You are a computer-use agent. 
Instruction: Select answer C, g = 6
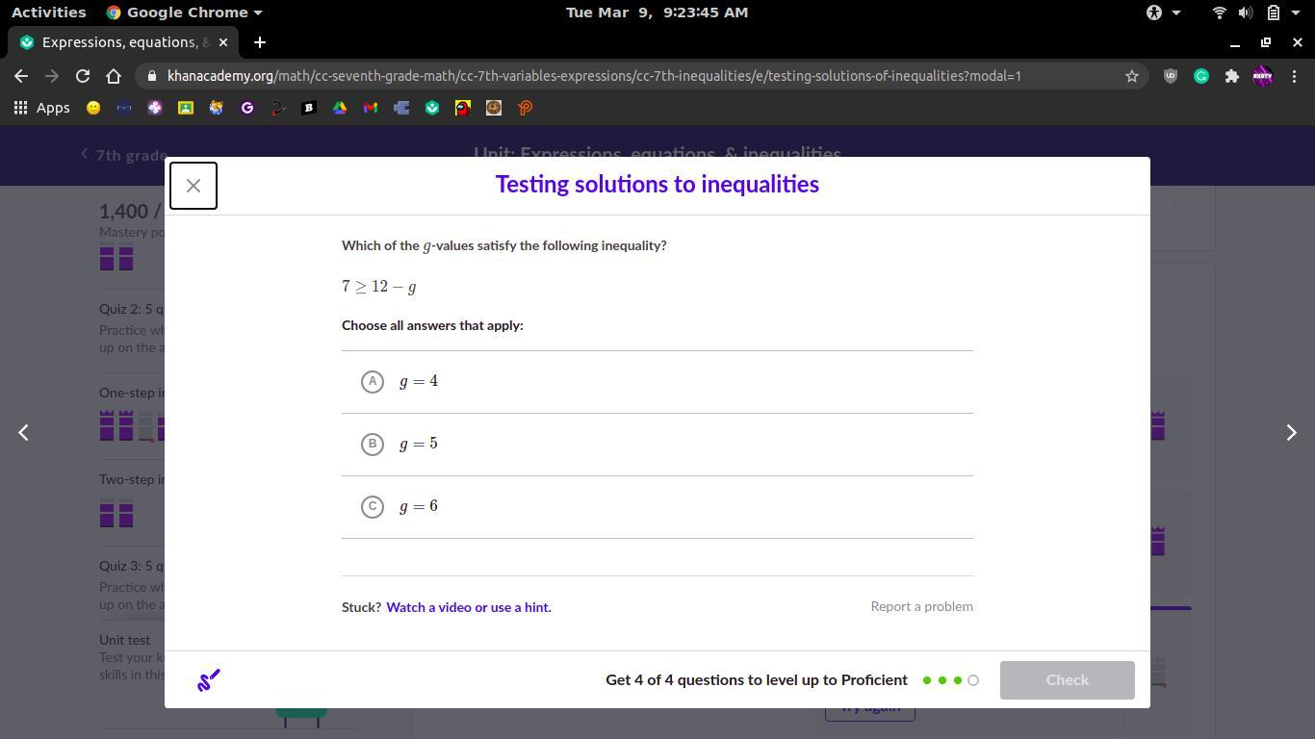[657, 507]
